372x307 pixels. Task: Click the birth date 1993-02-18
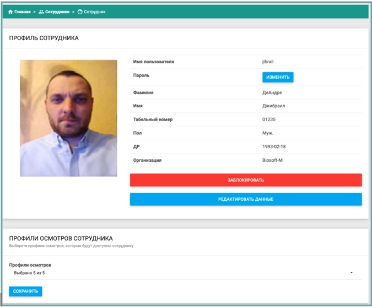[274, 147]
